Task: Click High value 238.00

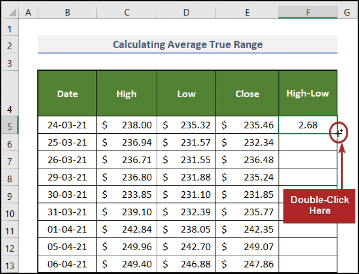Action: click(127, 125)
